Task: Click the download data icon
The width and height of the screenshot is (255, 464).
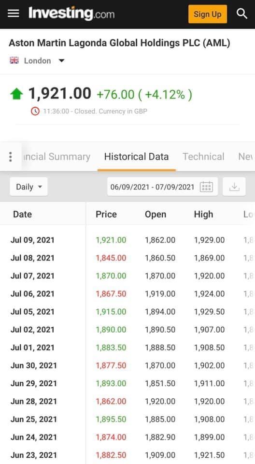Action: pyautogui.click(x=234, y=187)
